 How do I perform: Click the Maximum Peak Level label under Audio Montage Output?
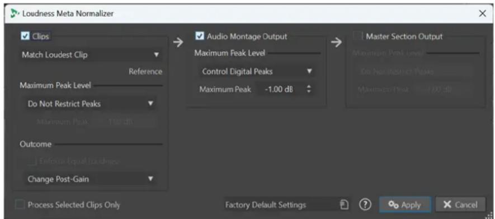point(229,53)
